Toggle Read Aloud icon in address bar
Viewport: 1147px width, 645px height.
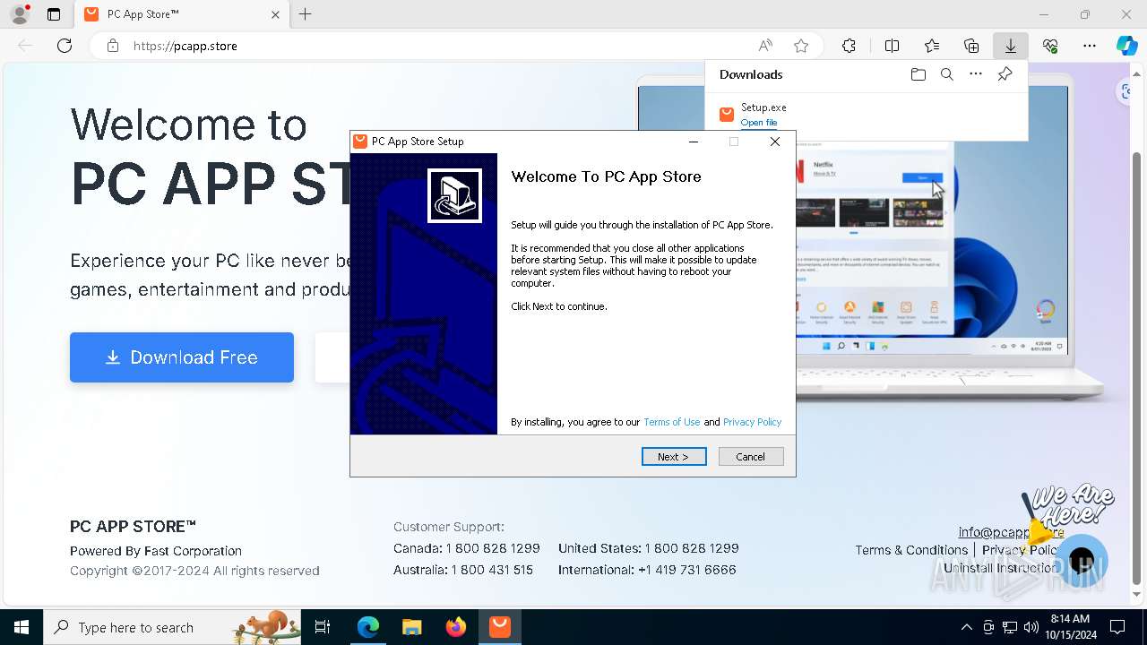[x=765, y=46]
